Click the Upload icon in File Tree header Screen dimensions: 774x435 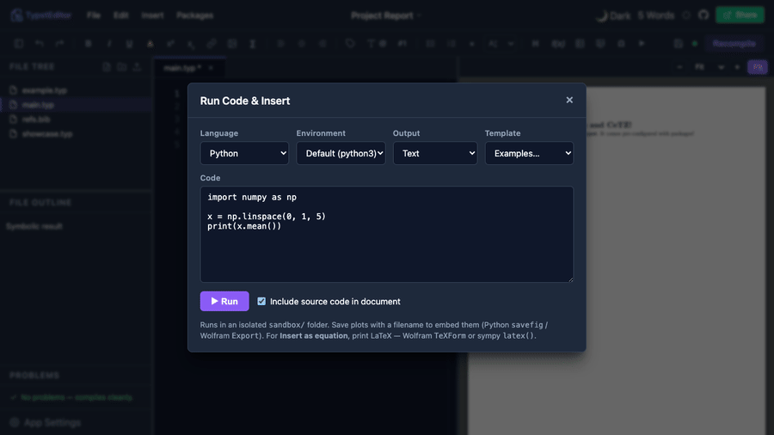click(138, 66)
